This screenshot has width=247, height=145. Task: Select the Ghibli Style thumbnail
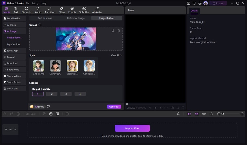tap(38, 66)
